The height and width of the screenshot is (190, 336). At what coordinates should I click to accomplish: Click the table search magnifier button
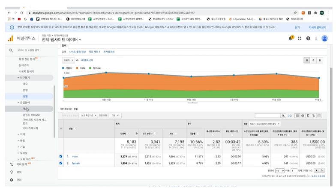tap(283, 116)
